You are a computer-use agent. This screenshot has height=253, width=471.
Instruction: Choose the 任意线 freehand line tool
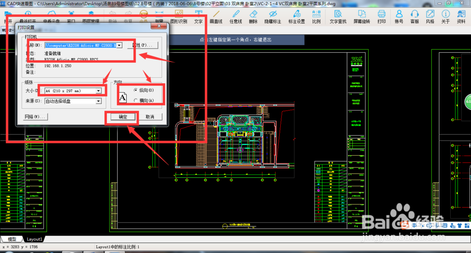[235, 16]
